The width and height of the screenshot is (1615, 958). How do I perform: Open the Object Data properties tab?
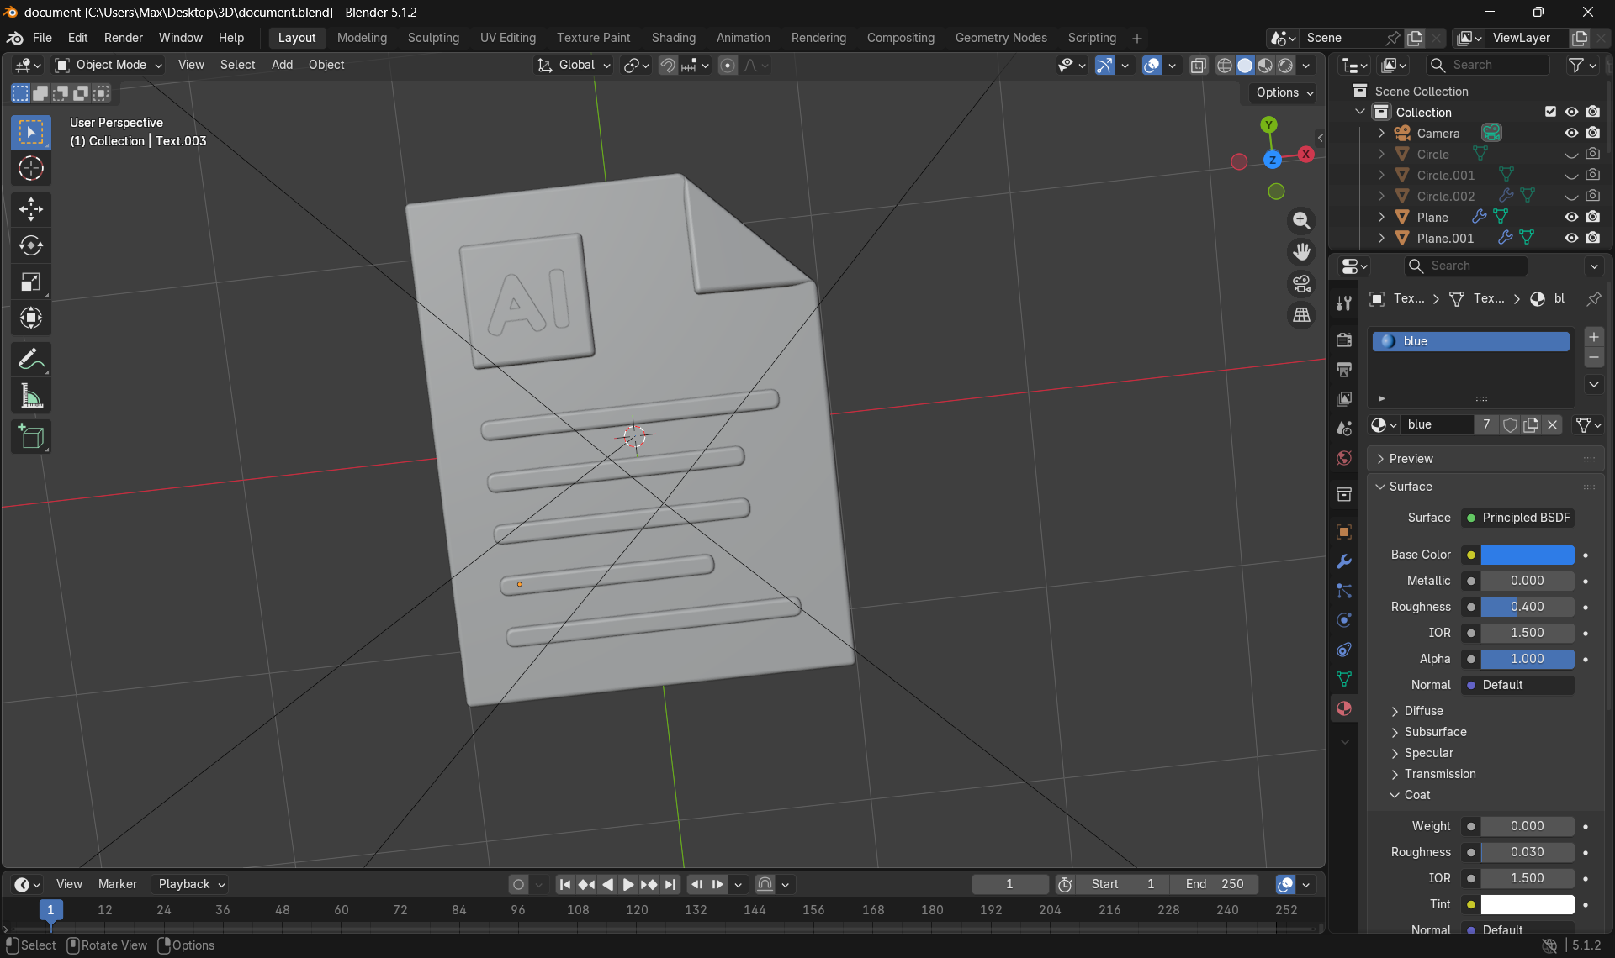click(x=1344, y=679)
